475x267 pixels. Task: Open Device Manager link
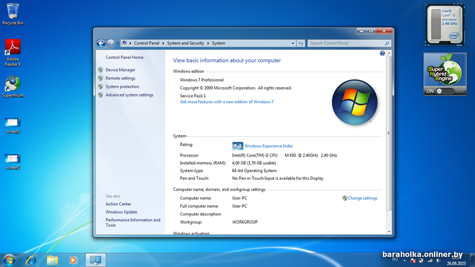121,69
